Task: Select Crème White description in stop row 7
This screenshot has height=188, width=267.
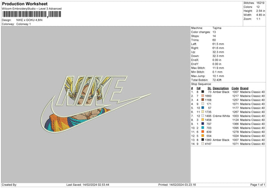Action: point(221,116)
